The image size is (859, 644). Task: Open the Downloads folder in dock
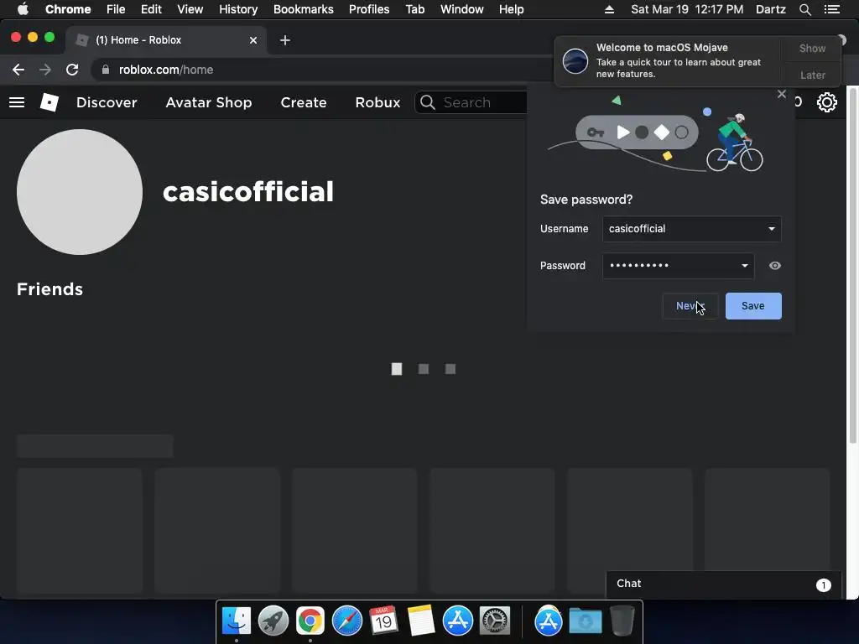click(x=585, y=621)
